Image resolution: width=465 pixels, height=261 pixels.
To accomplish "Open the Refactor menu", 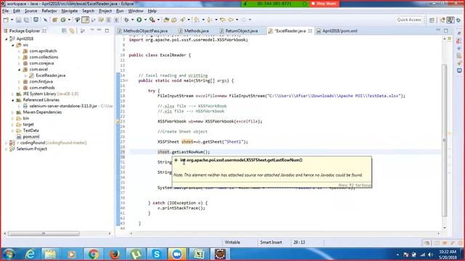I will (x=49, y=11).
